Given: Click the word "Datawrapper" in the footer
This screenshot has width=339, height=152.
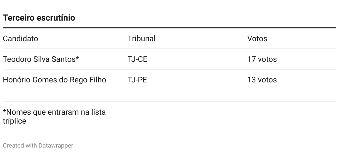Looking at the screenshot, I should pyautogui.click(x=56, y=145).
